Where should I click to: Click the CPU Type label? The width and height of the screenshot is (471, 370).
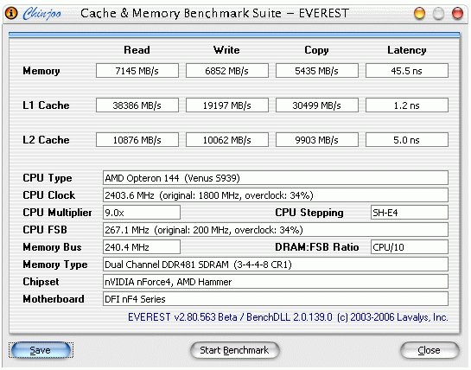(48, 178)
